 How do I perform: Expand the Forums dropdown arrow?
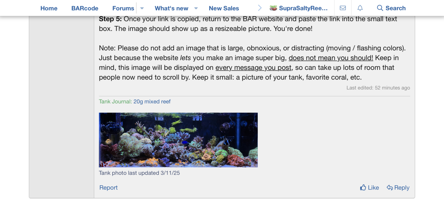[142, 8]
